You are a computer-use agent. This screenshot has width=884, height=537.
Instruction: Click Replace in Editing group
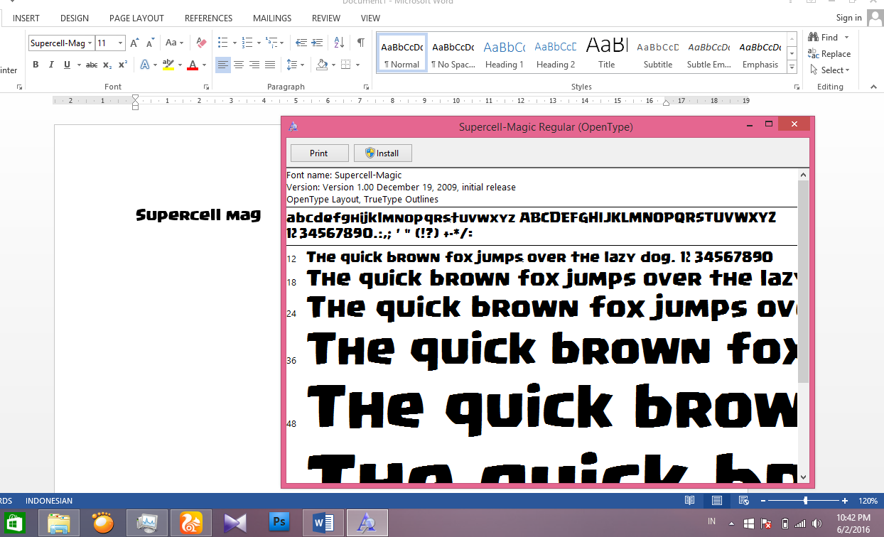(x=829, y=53)
